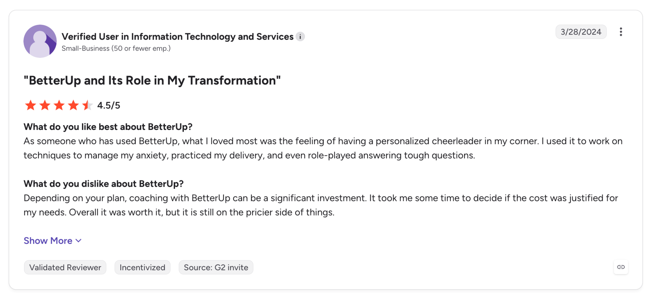The width and height of the screenshot is (648, 293).
Task: Click the 3/28/2024 date badge
Action: 581,32
